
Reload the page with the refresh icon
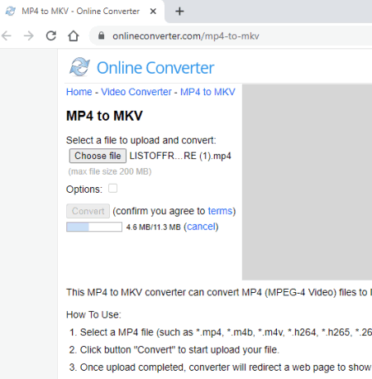51,36
